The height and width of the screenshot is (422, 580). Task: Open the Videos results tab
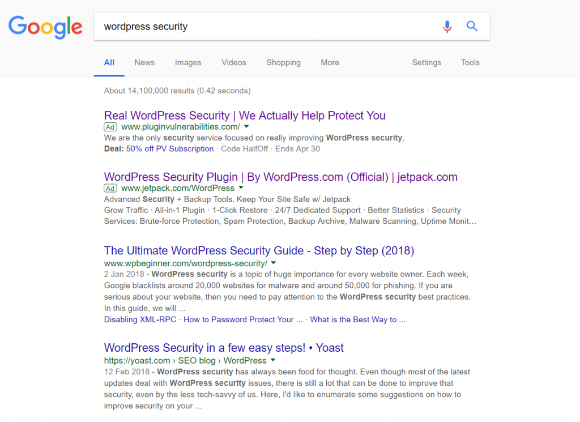coord(234,62)
